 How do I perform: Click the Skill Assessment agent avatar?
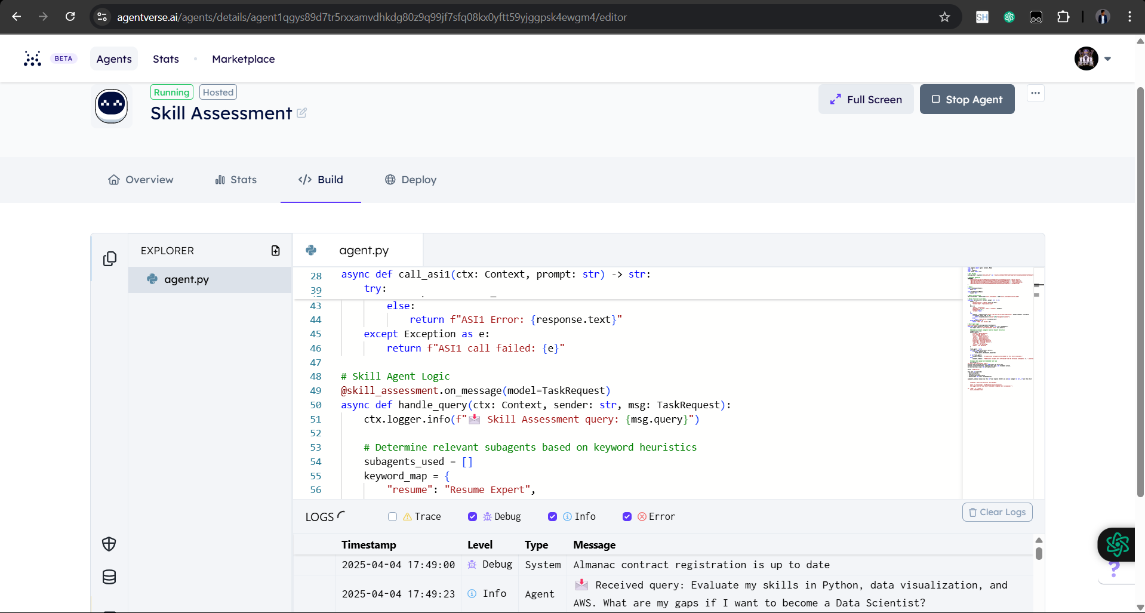coord(112,106)
